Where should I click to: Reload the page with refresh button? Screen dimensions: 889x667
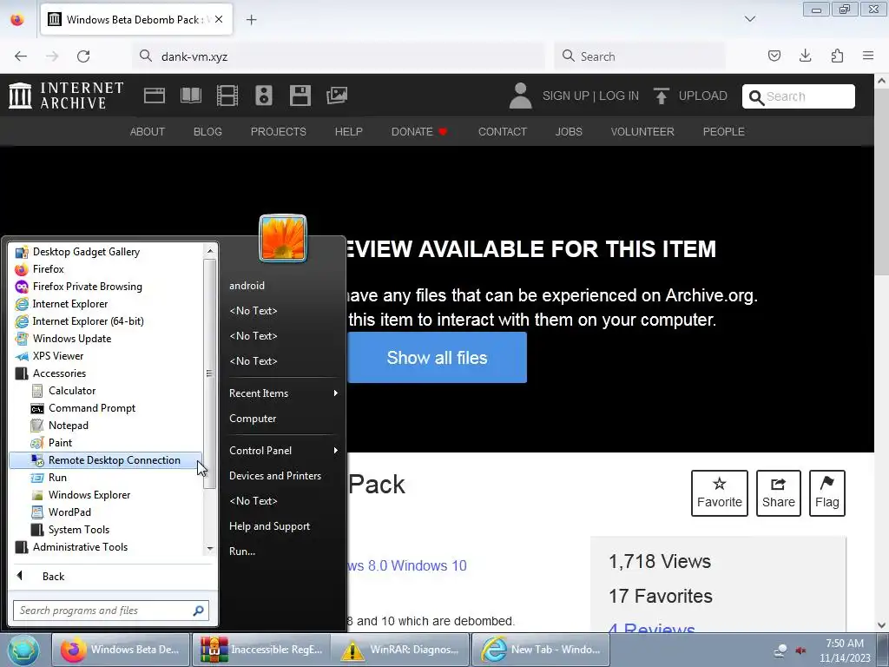83,56
